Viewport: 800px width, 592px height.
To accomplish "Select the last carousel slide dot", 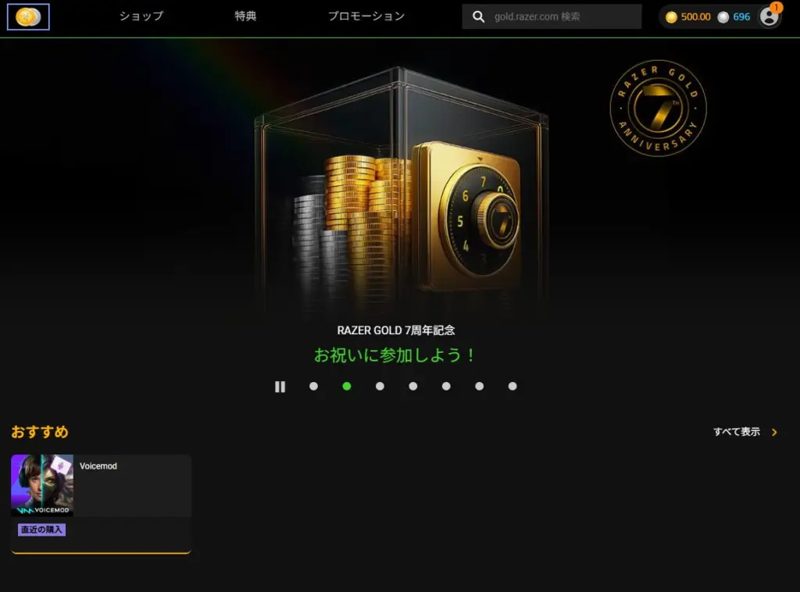I will coord(512,387).
